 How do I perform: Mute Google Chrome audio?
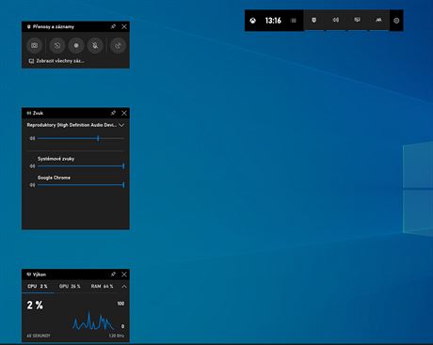click(32, 185)
